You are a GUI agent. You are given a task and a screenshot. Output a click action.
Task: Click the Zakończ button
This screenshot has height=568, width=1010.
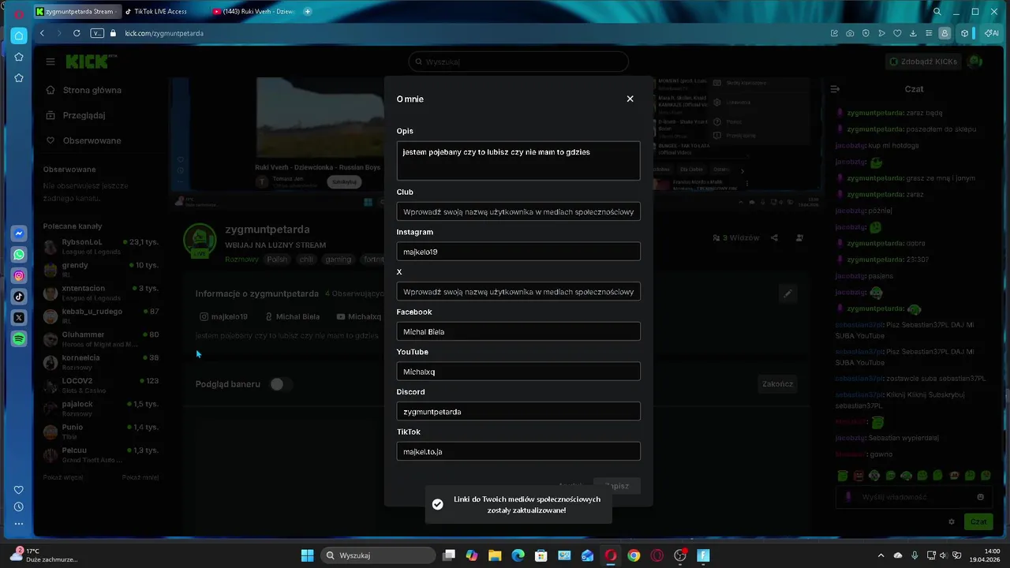pos(777,384)
